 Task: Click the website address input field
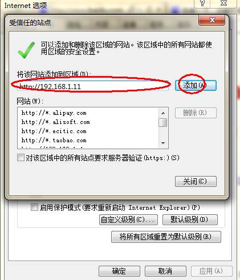point(93,86)
